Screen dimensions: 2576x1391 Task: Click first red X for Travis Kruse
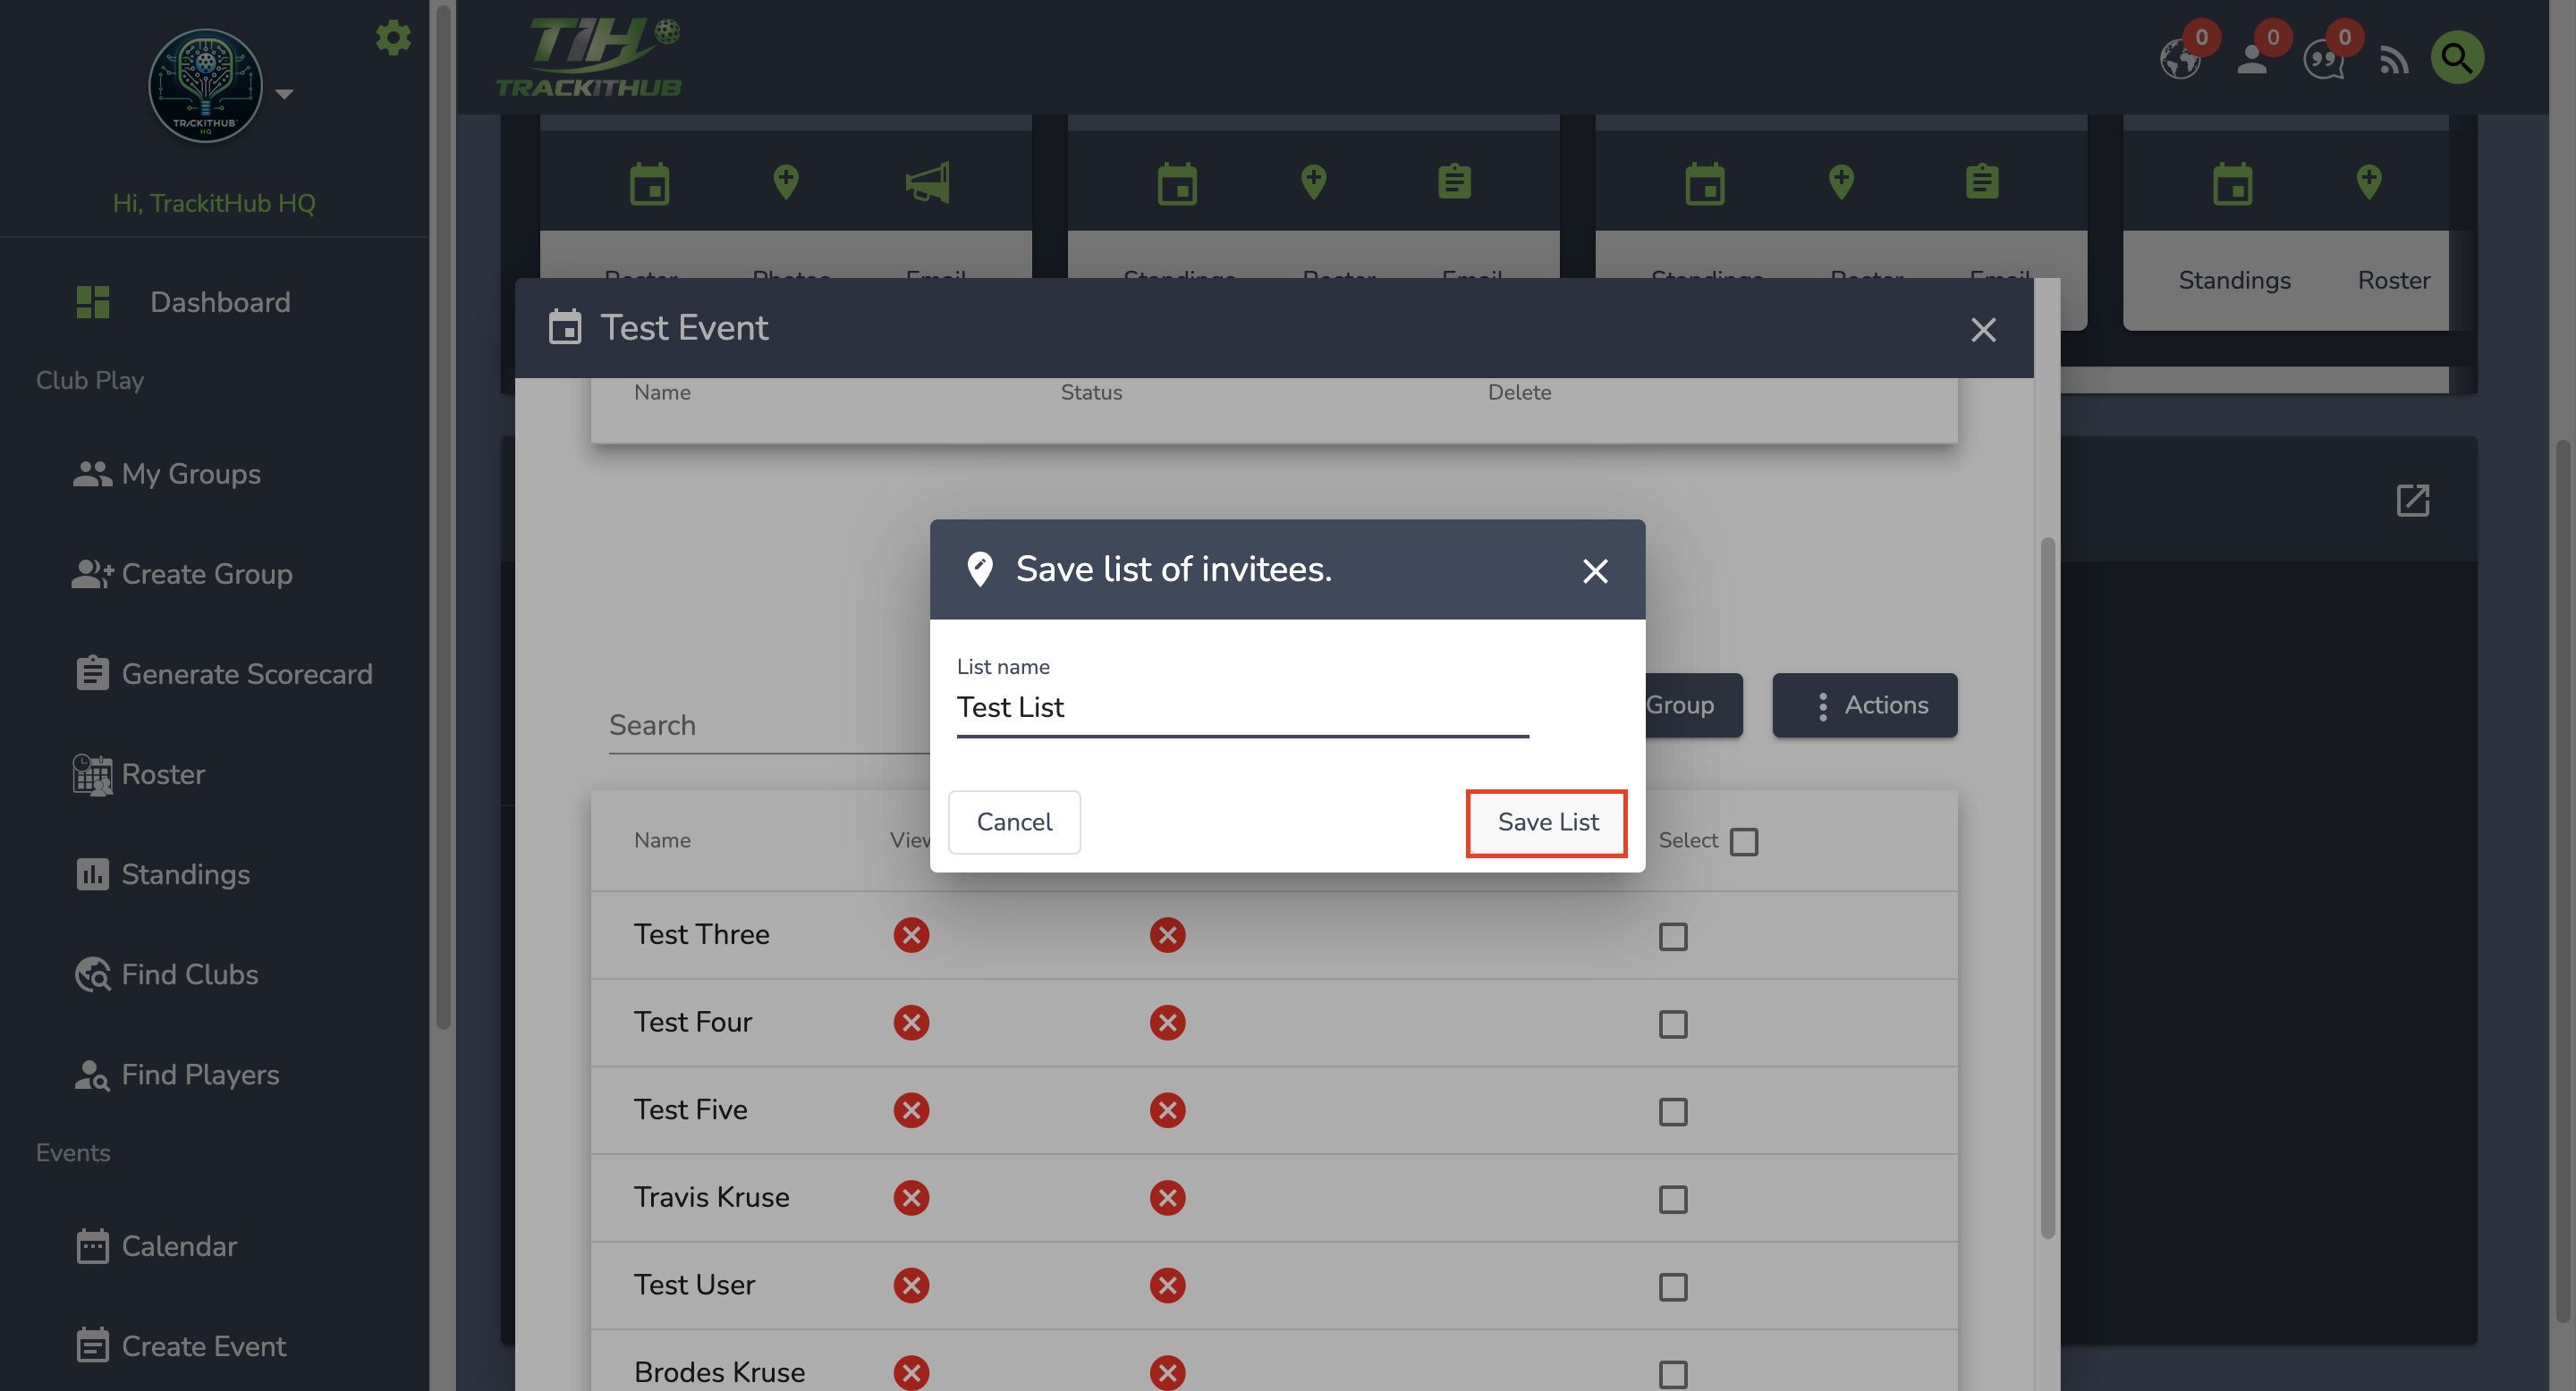pos(911,1197)
